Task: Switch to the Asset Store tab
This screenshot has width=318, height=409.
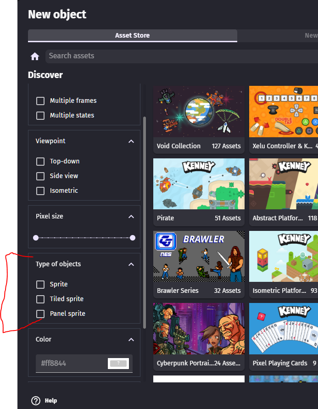Action: (x=133, y=35)
